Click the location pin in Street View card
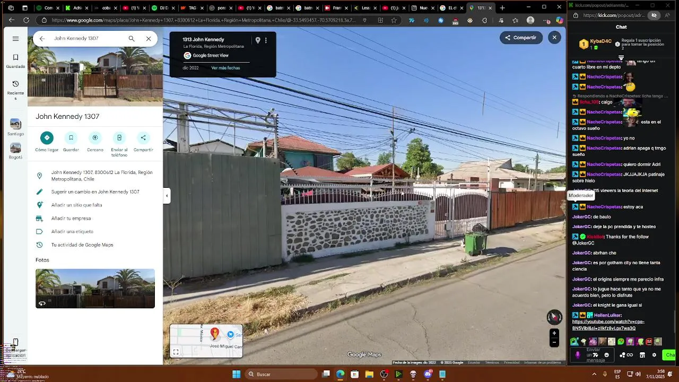Viewport: 679px width, 382px height. coord(258,40)
